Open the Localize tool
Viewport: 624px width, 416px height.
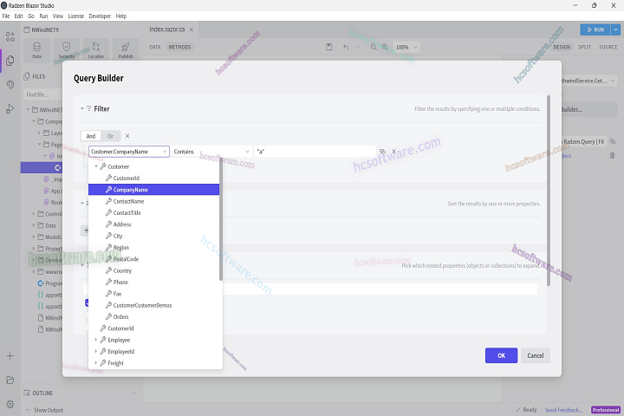[96, 49]
